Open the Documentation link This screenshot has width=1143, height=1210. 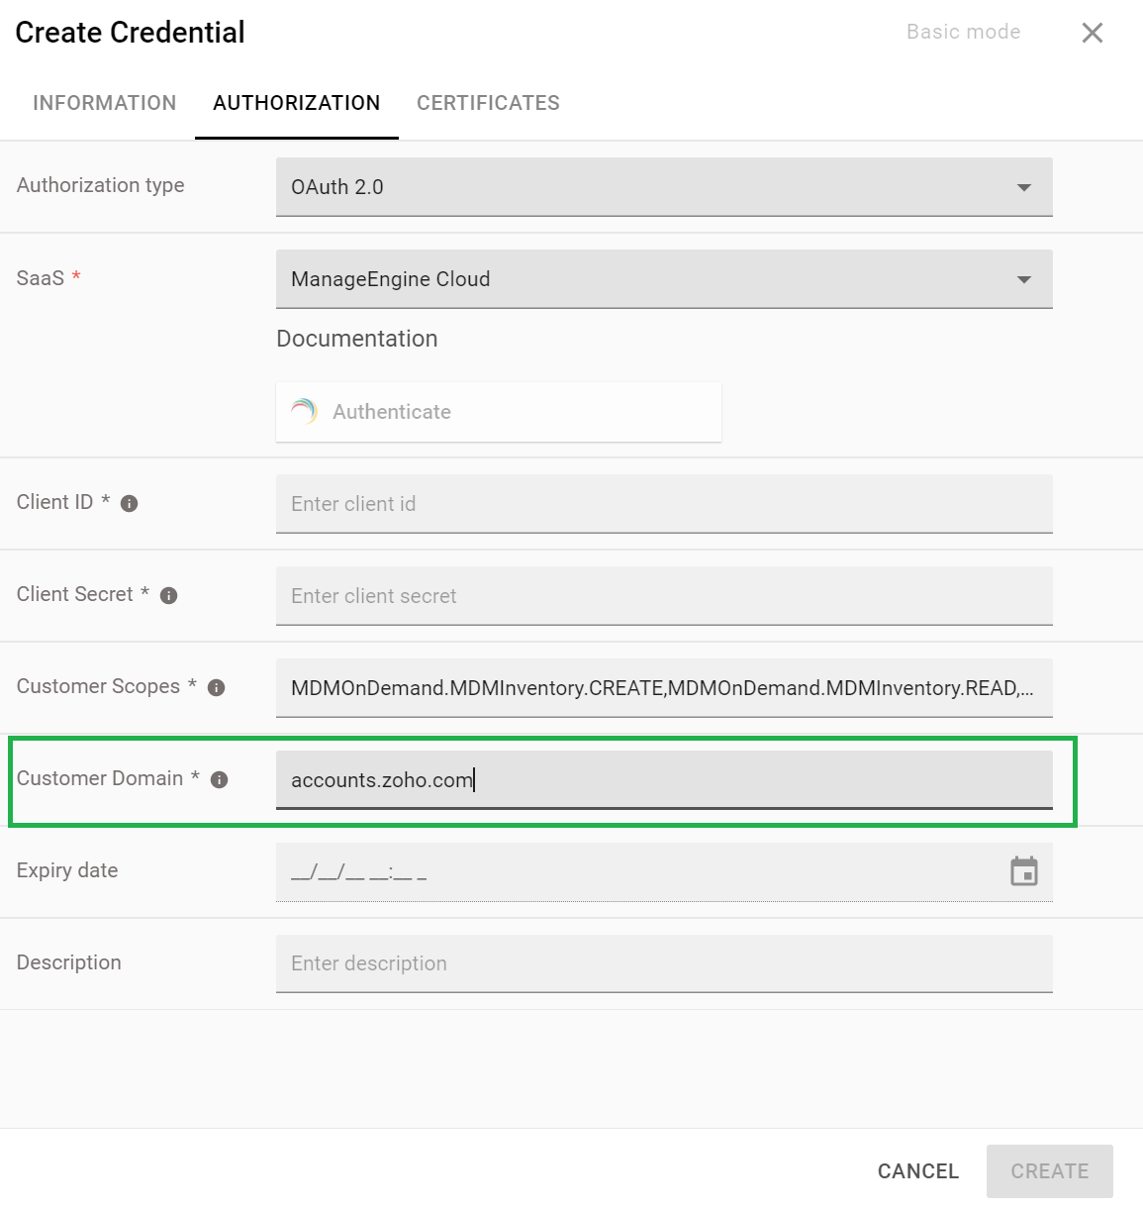356,339
